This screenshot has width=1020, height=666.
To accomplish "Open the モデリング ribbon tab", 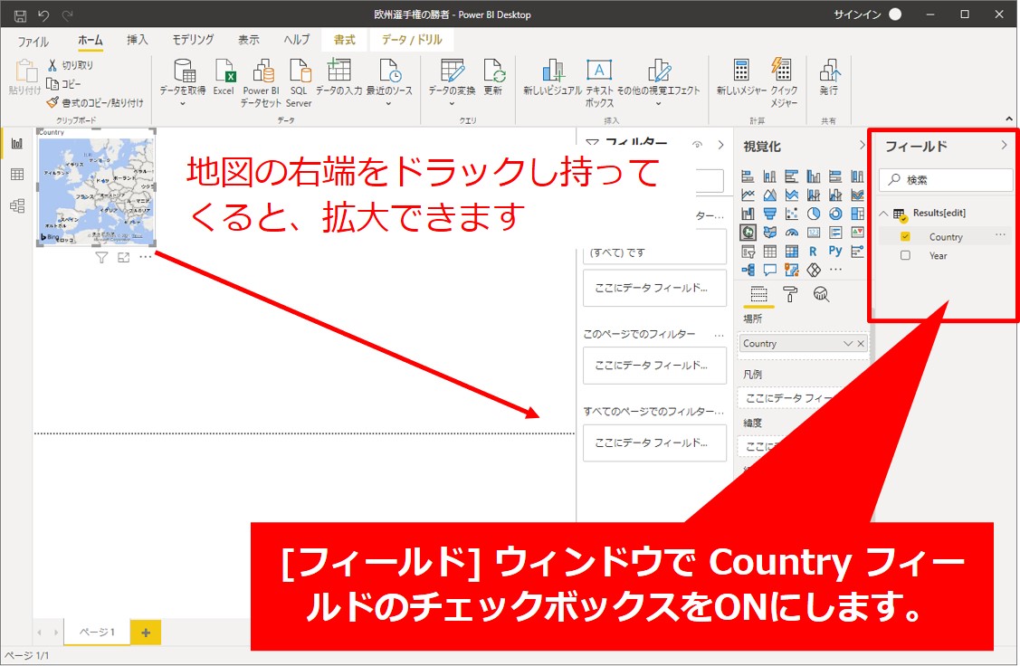I will click(194, 40).
